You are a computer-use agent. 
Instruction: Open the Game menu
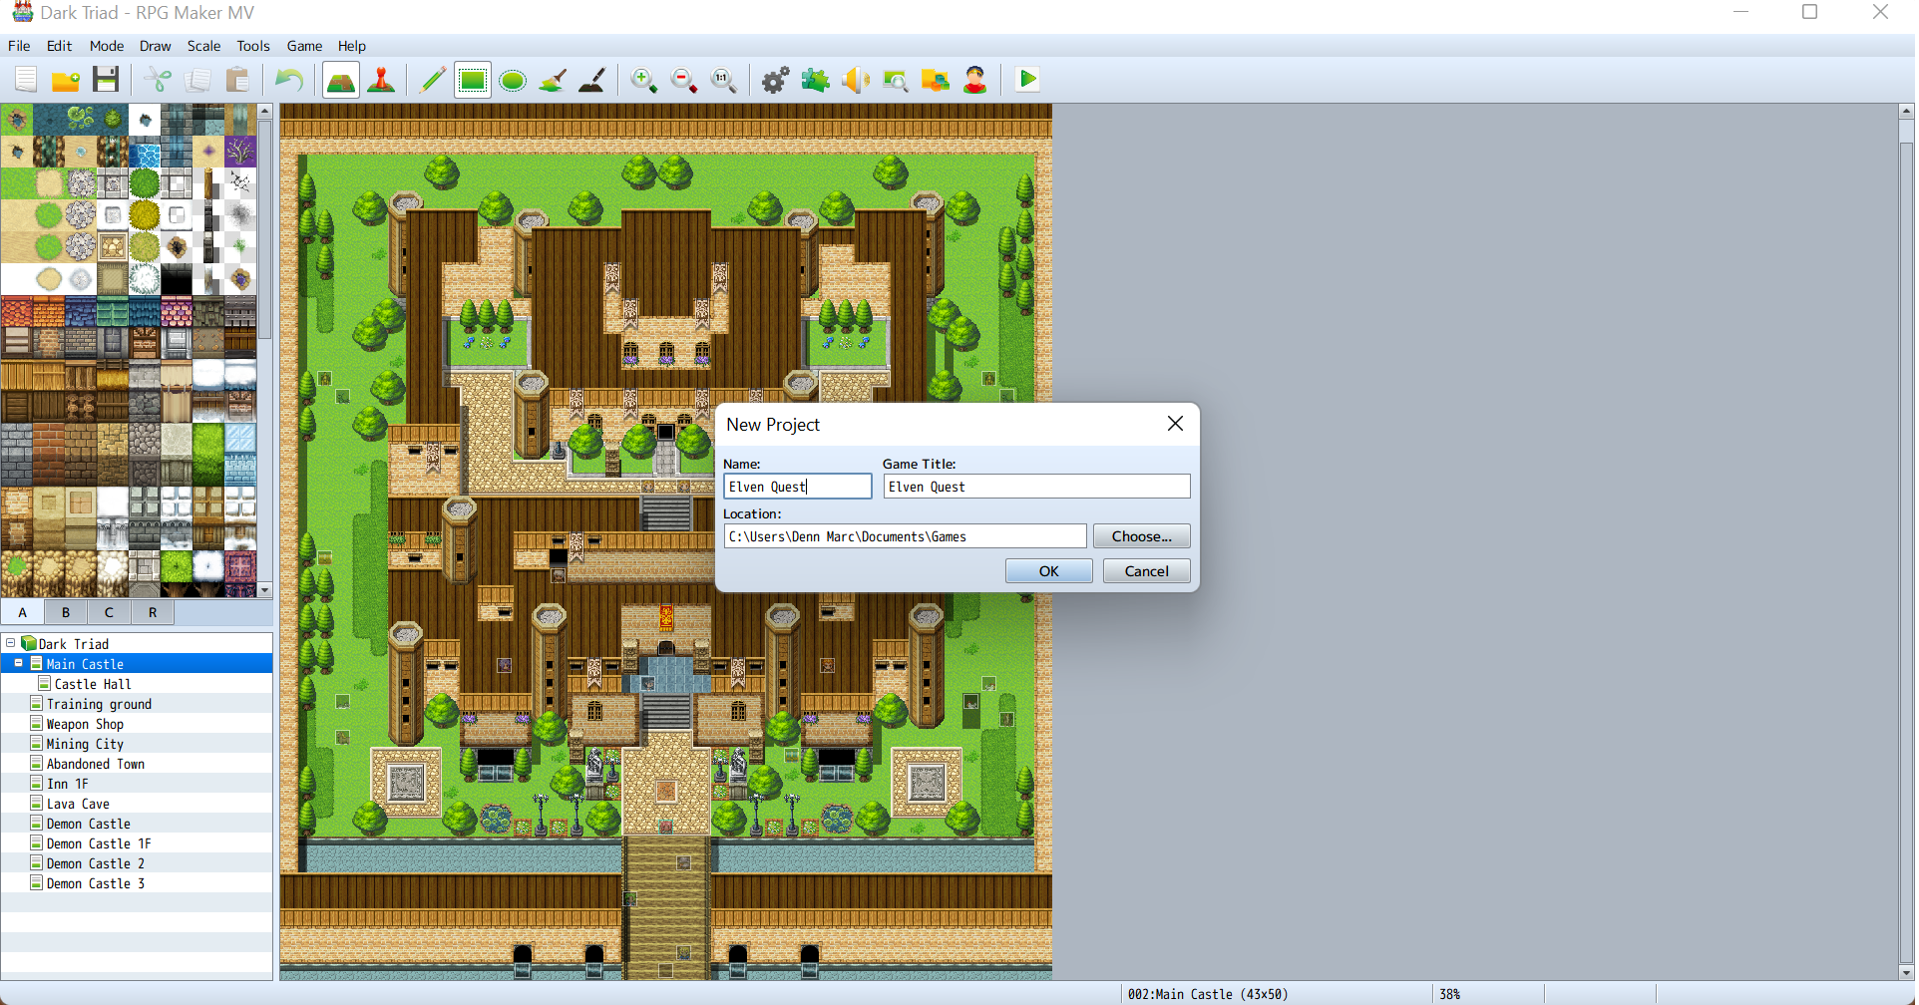[x=304, y=46]
